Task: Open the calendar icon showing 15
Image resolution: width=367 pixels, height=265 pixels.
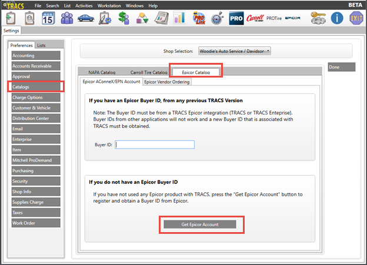Action: point(48,18)
